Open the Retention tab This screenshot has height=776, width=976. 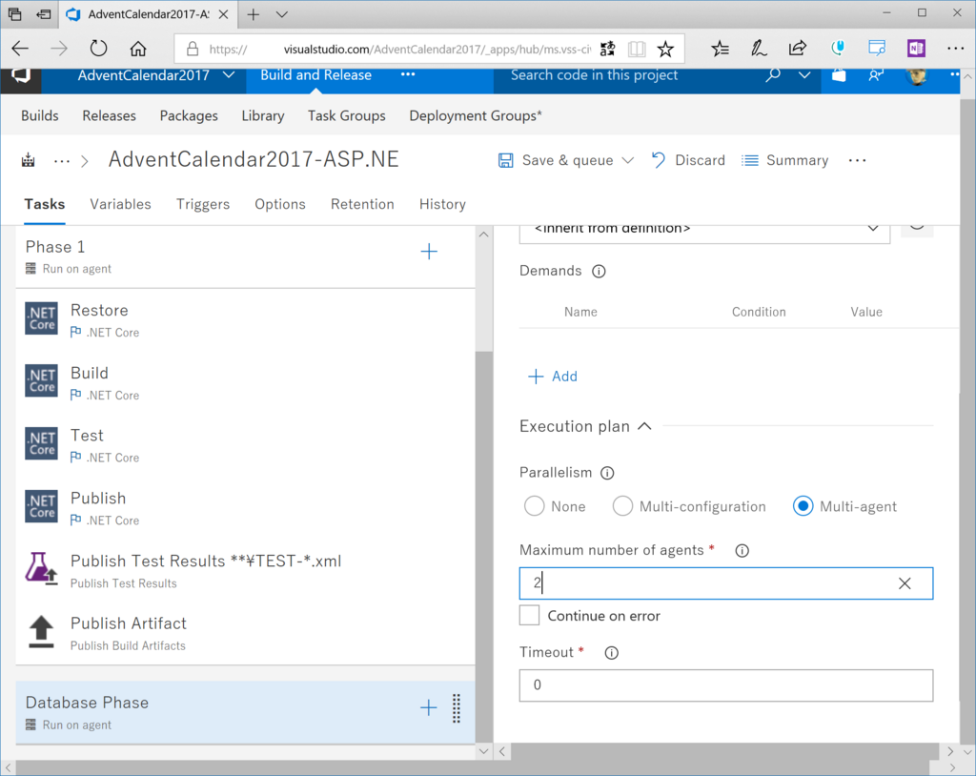pyautogui.click(x=362, y=204)
